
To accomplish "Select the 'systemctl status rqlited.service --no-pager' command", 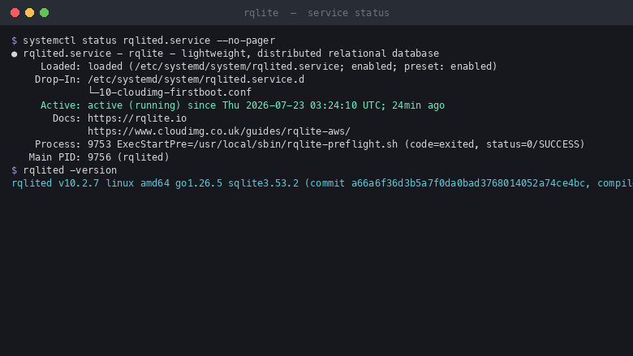I will (x=149, y=41).
